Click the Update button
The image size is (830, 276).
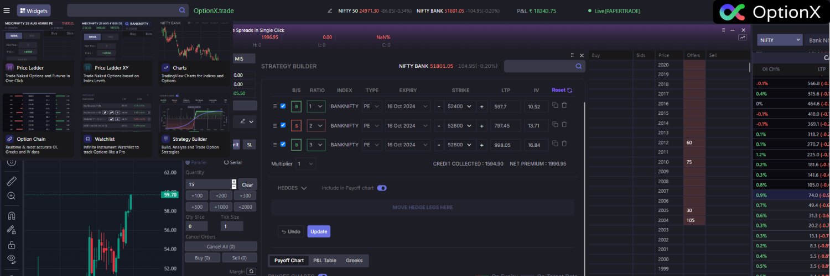coord(319,231)
